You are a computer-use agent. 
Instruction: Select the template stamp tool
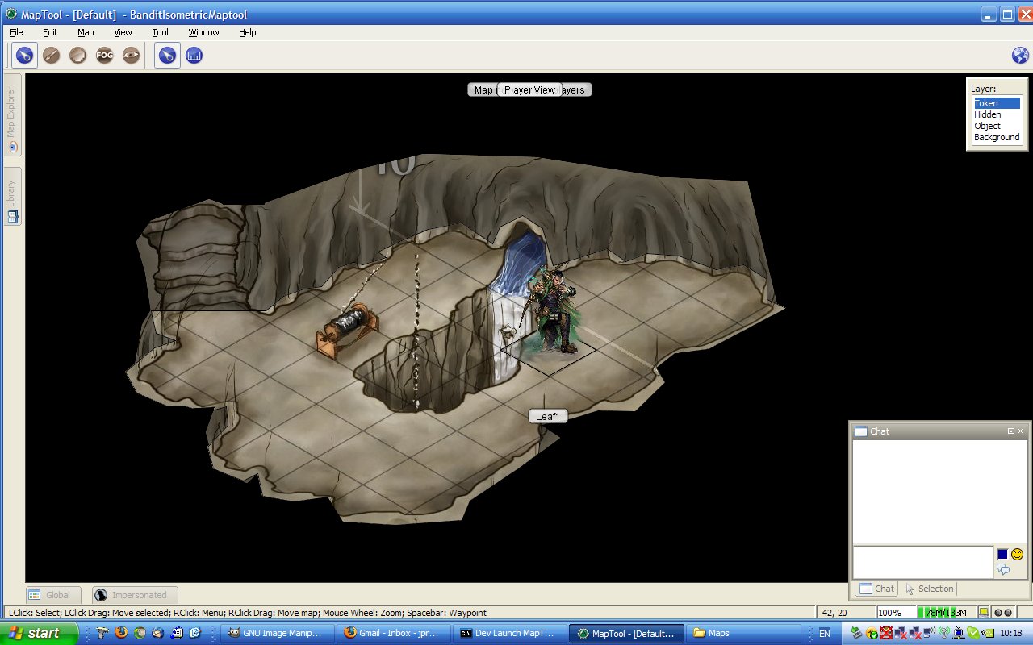77,56
